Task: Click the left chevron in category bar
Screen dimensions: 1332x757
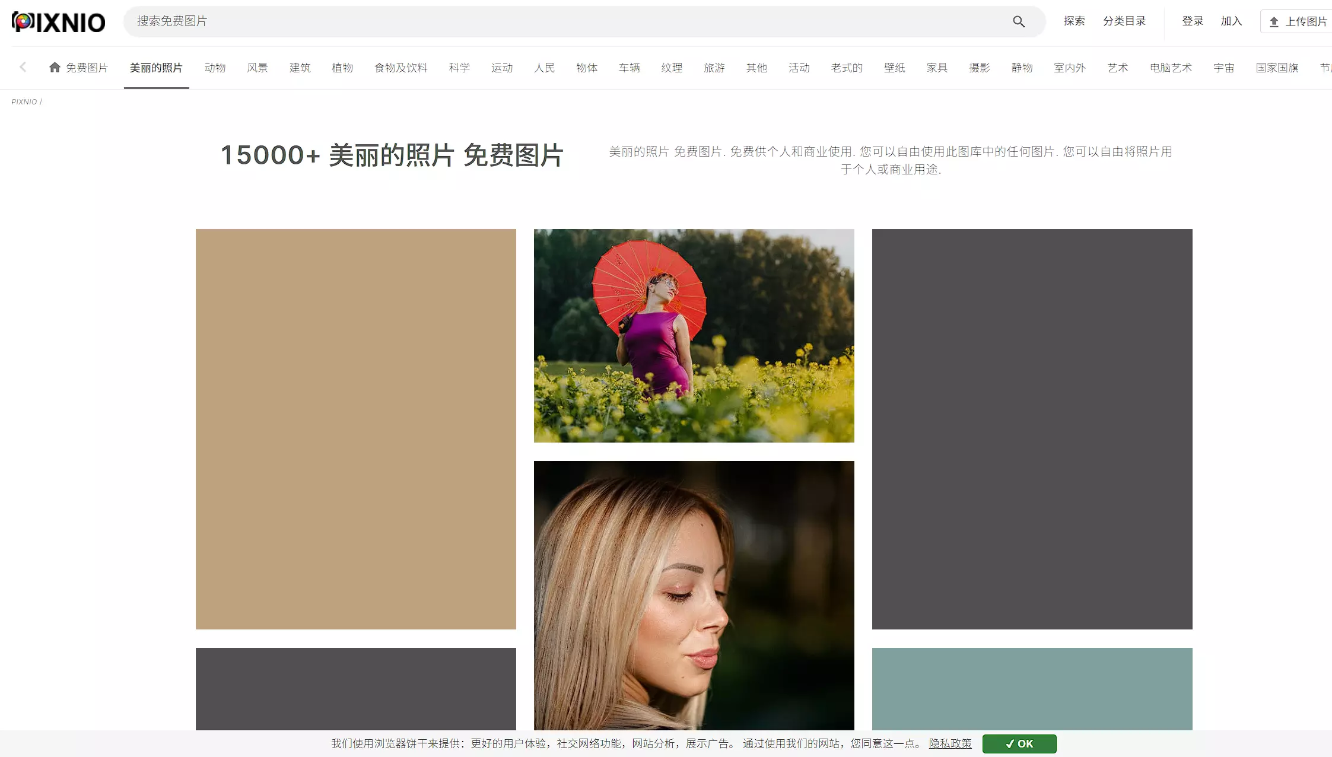Action: click(23, 67)
